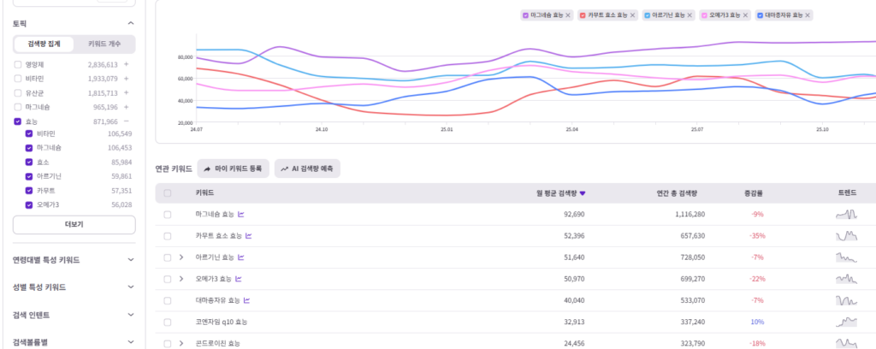Sort by 월 평균 검색량 arrow icon
This screenshot has height=349, width=876.
tap(583, 193)
